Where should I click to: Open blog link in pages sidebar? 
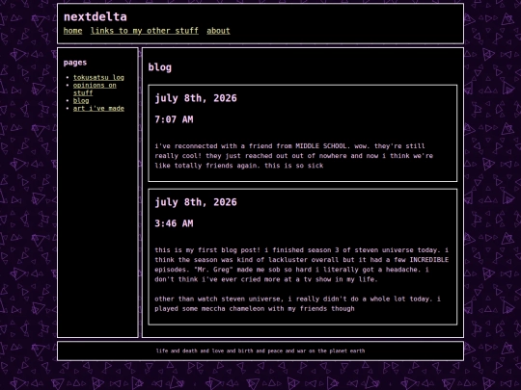(81, 100)
